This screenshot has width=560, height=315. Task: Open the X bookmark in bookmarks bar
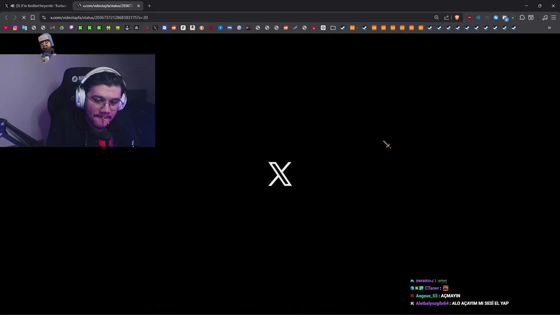tap(155, 28)
